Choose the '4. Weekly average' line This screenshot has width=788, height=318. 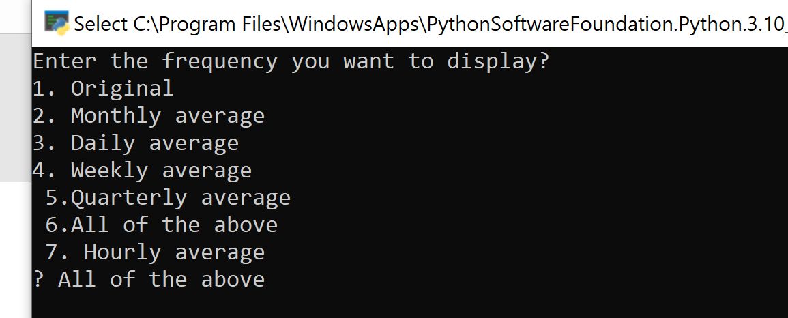[x=142, y=171]
